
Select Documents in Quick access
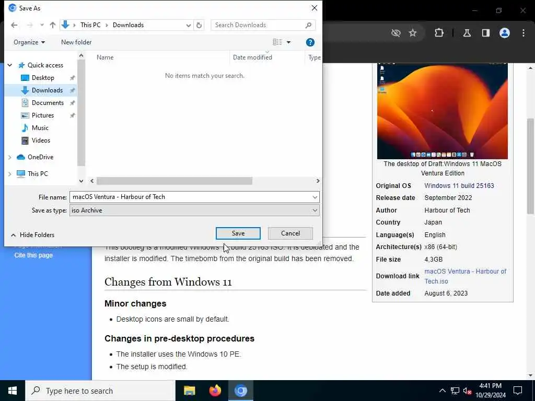point(48,103)
